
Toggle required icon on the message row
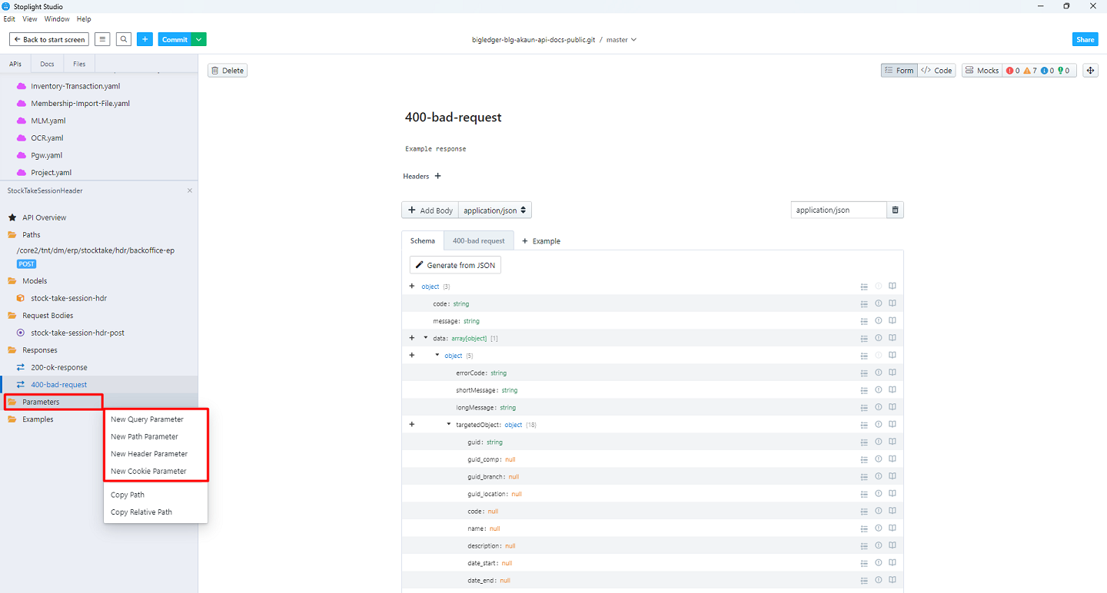tap(878, 321)
